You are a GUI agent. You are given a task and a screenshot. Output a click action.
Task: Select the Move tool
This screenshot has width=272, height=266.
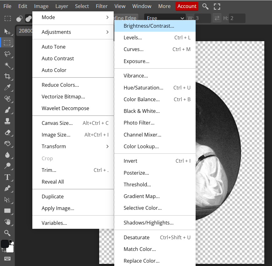click(x=7, y=31)
